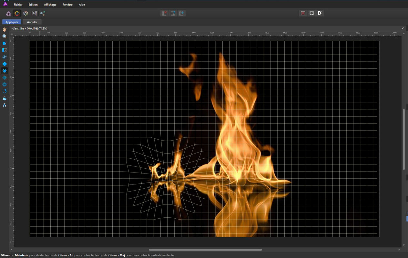Click the Load Mesh toolbar icon

point(173,13)
